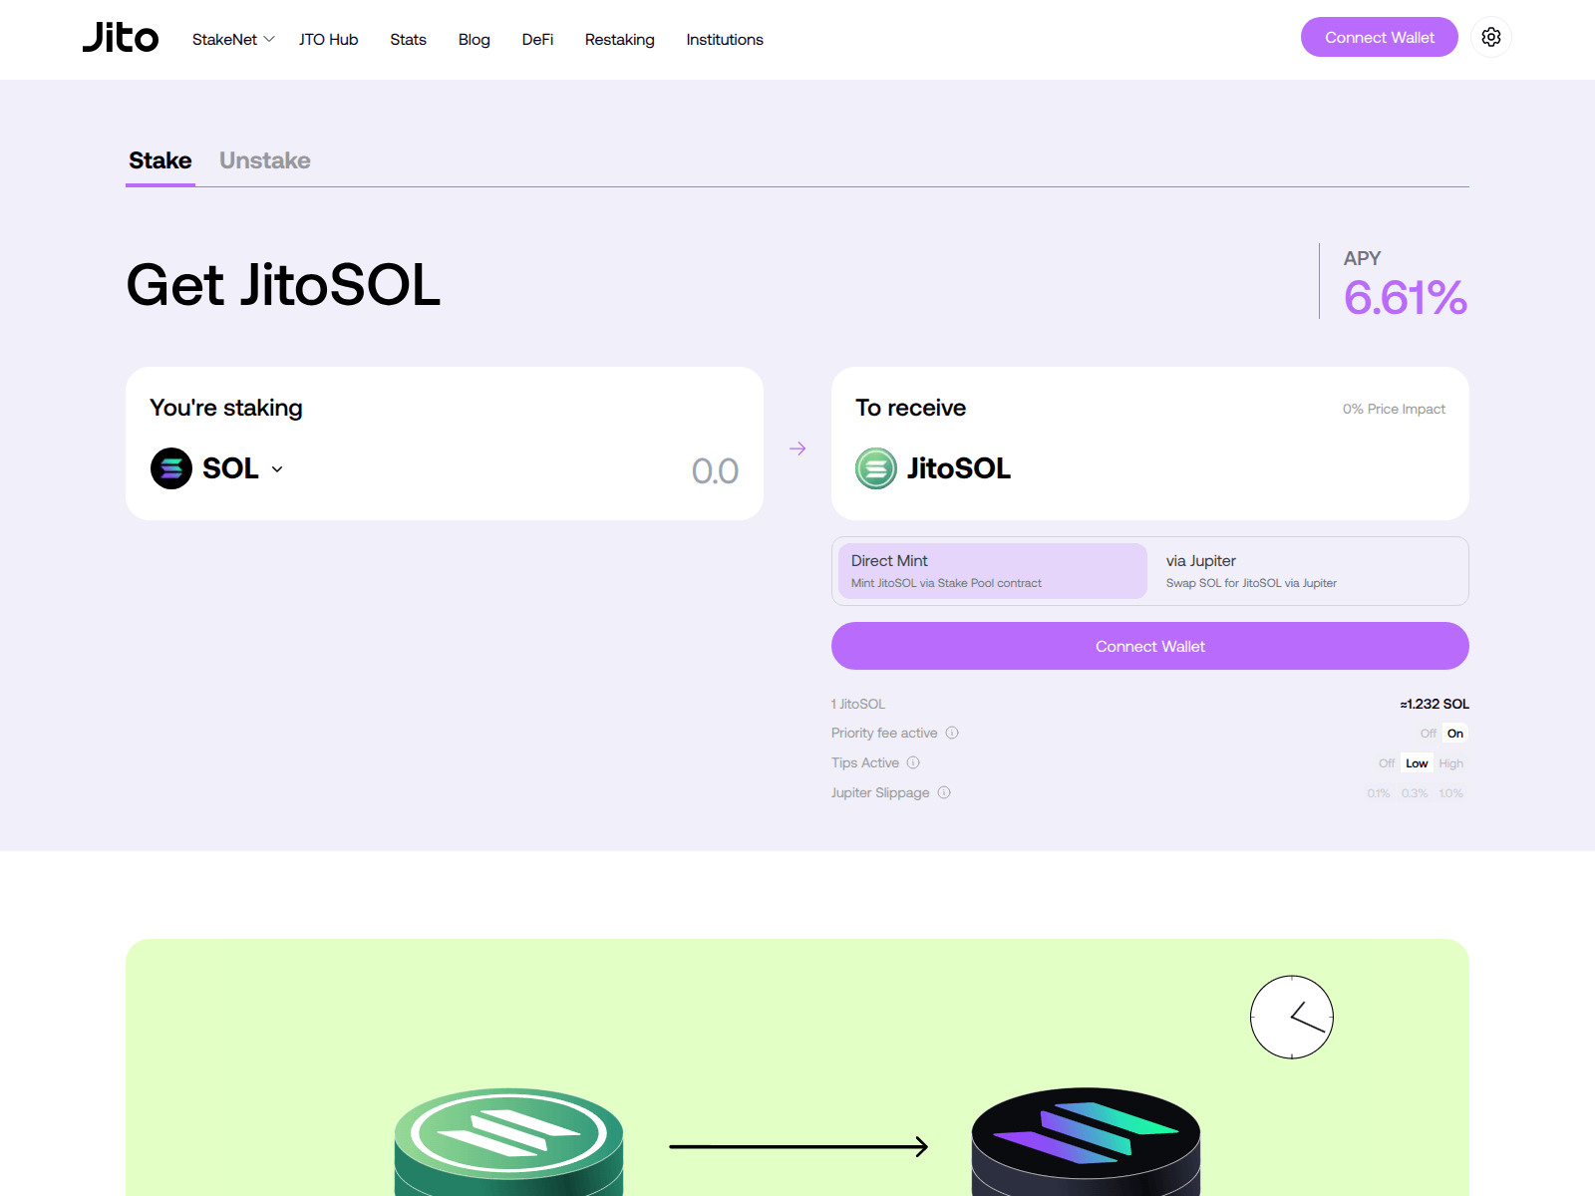Show info for Jupiter Slippage
The image size is (1595, 1196).
pyautogui.click(x=944, y=792)
